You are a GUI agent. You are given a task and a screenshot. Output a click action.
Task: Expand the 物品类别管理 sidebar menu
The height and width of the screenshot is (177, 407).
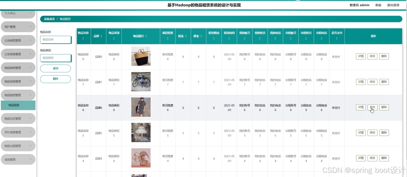click(18, 68)
